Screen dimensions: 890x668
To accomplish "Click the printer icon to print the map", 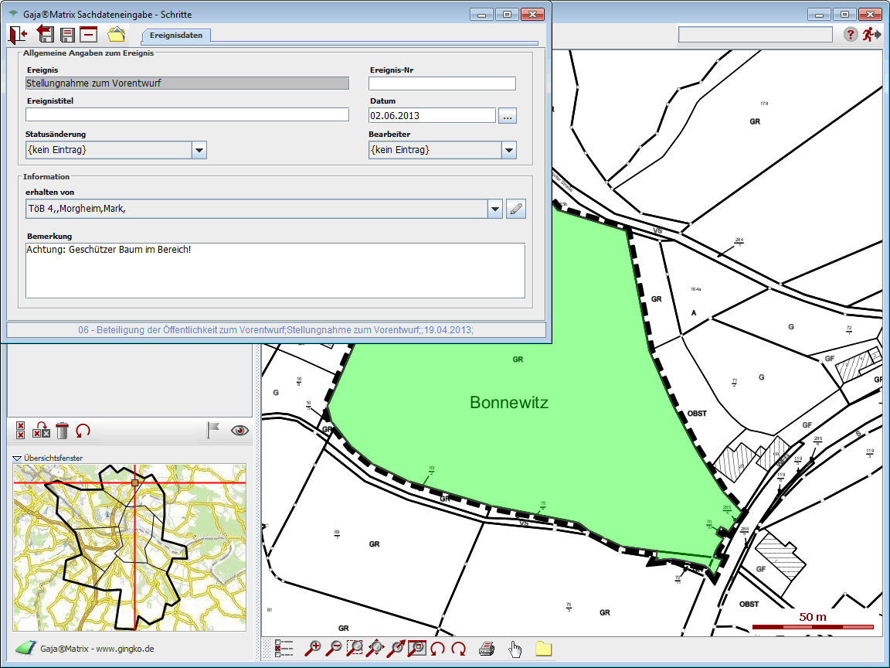I will [x=487, y=649].
